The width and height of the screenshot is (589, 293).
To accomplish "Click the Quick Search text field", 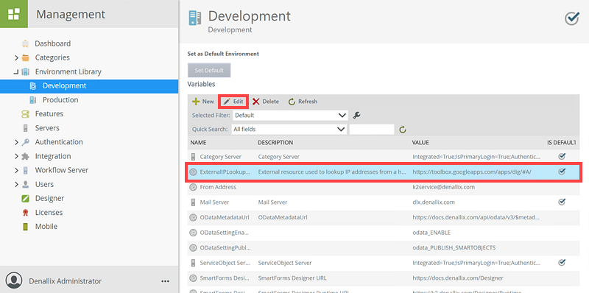I will click(372, 130).
